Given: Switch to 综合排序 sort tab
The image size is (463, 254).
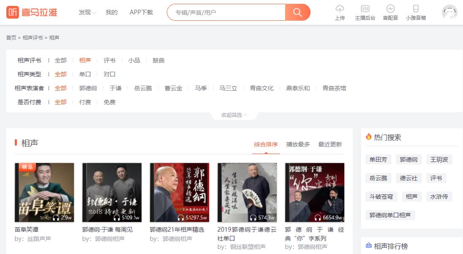Looking at the screenshot, I should pyautogui.click(x=266, y=144).
